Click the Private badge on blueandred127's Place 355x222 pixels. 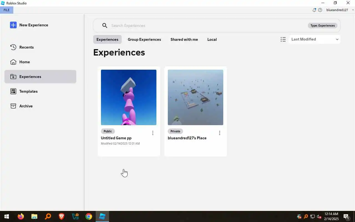(x=175, y=131)
